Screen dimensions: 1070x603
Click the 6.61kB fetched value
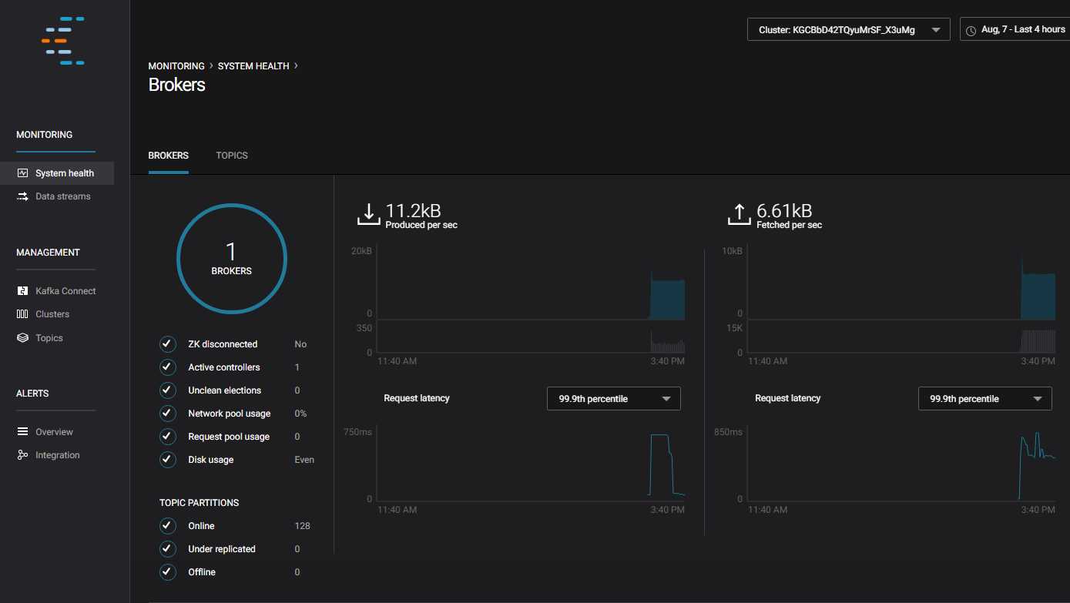pos(784,211)
